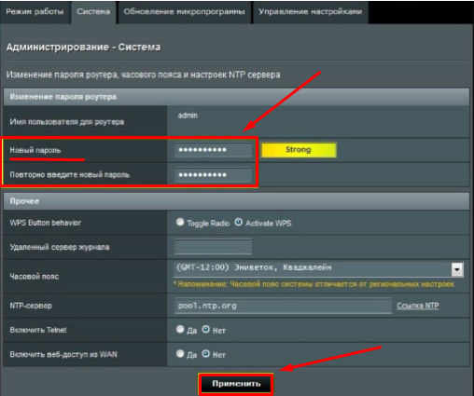Image resolution: width=474 pixels, height=396 pixels.
Task: Open the Часовой пояс dropdown
Action: click(x=318, y=269)
